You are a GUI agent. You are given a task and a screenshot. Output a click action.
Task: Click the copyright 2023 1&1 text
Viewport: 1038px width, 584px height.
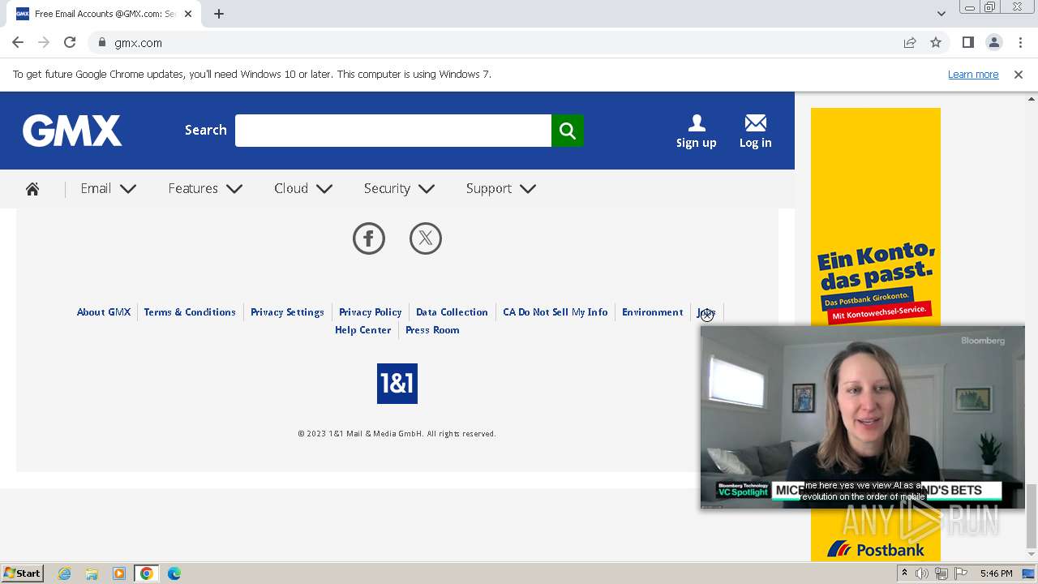coord(397,434)
